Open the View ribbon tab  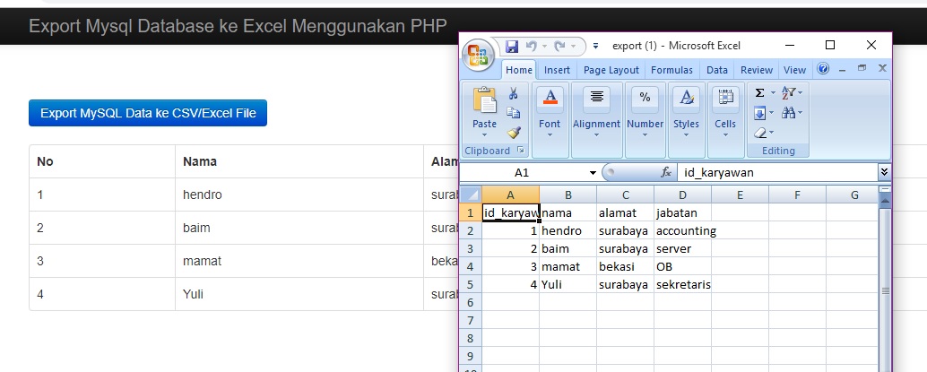[794, 70]
